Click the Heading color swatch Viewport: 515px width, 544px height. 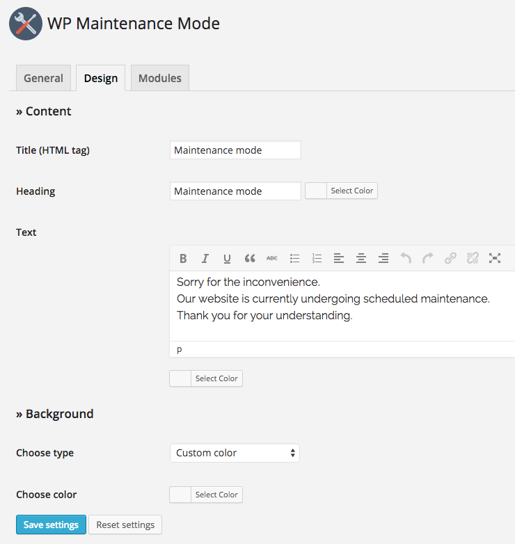click(x=316, y=191)
